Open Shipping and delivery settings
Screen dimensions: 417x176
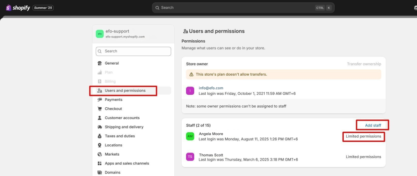pyautogui.click(x=124, y=127)
